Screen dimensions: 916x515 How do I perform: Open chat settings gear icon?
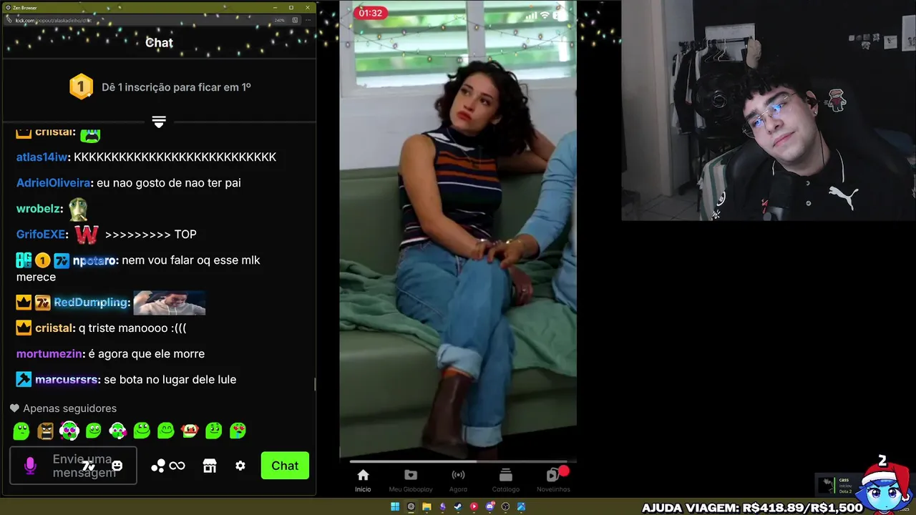click(240, 466)
